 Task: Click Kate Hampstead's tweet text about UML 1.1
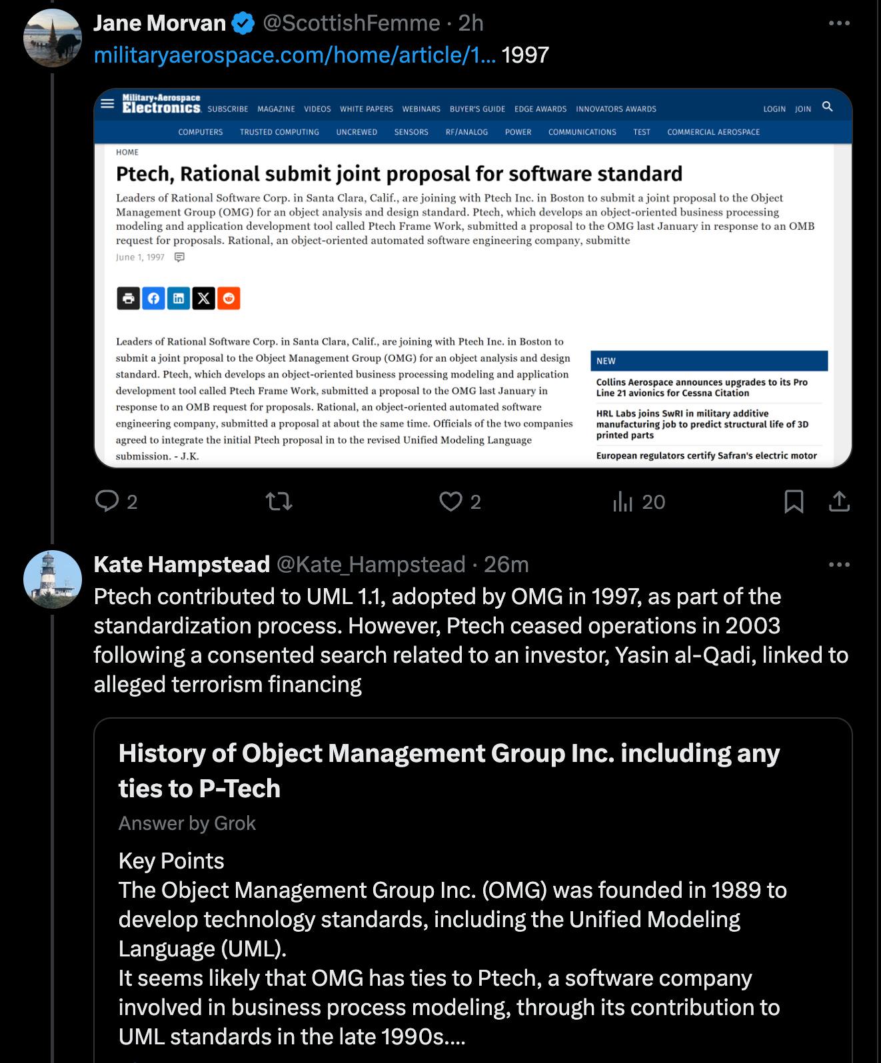(x=470, y=640)
